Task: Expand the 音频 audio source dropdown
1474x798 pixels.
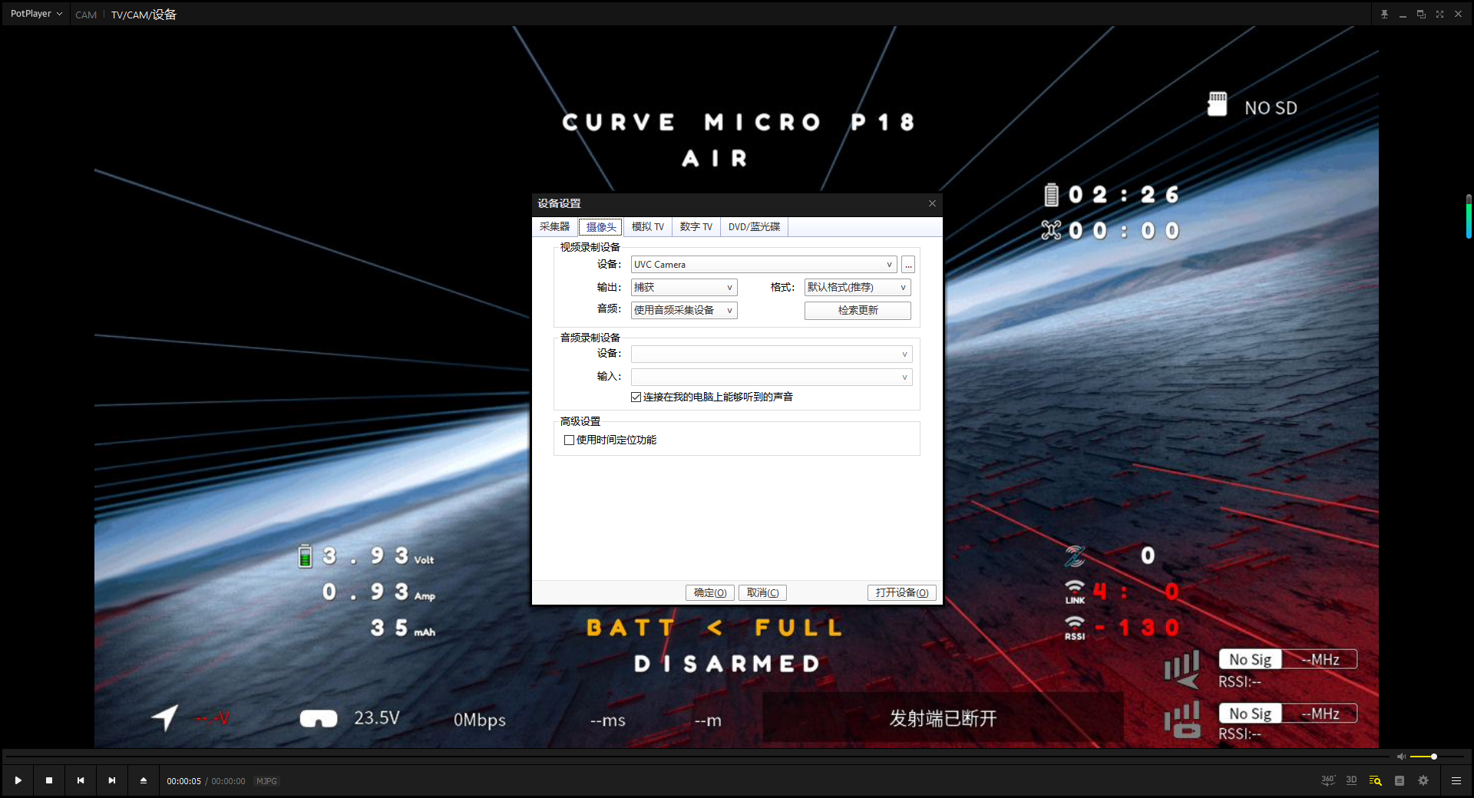Action: pyautogui.click(x=684, y=310)
